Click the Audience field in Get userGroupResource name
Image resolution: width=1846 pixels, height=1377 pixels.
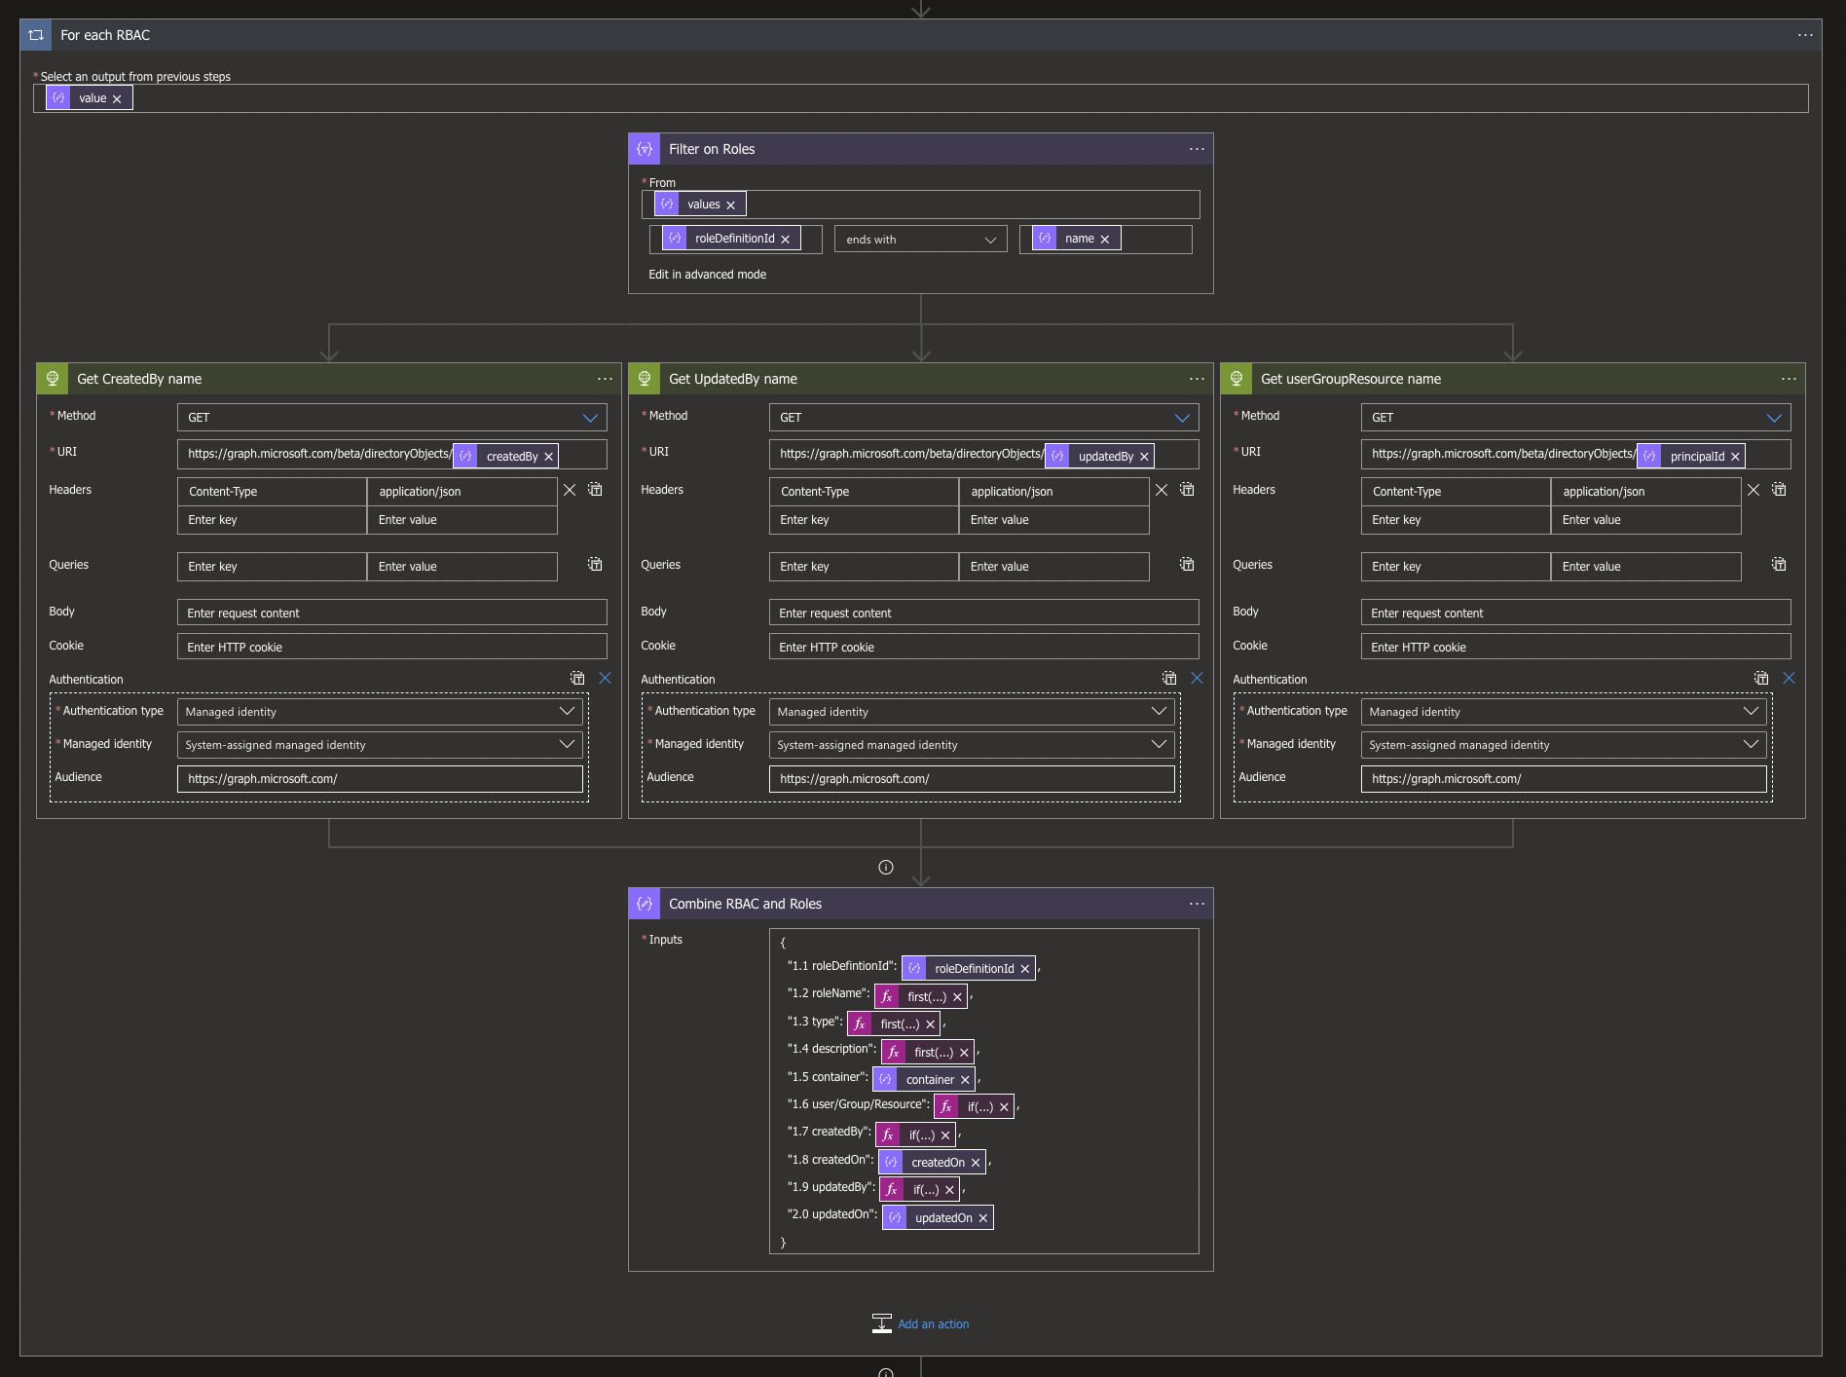click(x=1563, y=779)
